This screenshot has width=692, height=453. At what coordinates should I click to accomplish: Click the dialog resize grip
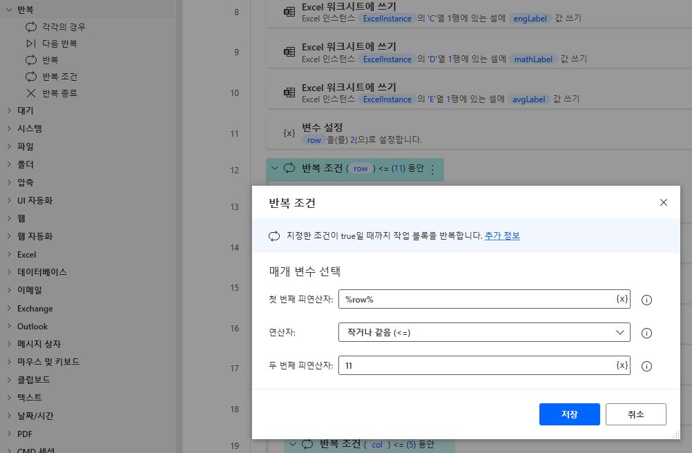click(x=675, y=434)
